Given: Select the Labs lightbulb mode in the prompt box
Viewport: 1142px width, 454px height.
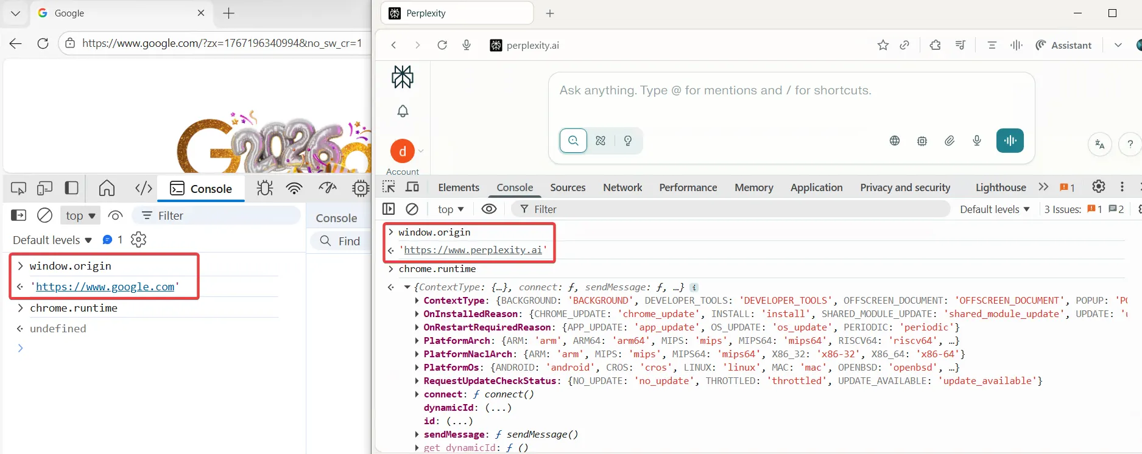Looking at the screenshot, I should coord(628,141).
